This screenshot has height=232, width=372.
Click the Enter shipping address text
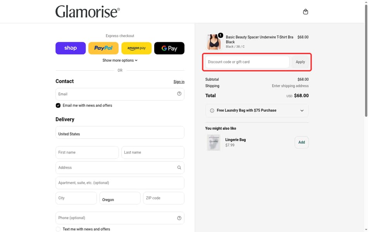coord(290,86)
